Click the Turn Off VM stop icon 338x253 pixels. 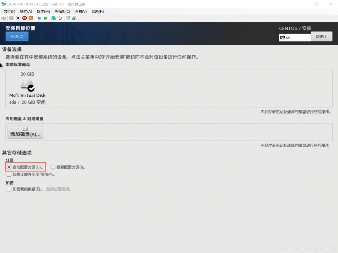(x=18, y=18)
